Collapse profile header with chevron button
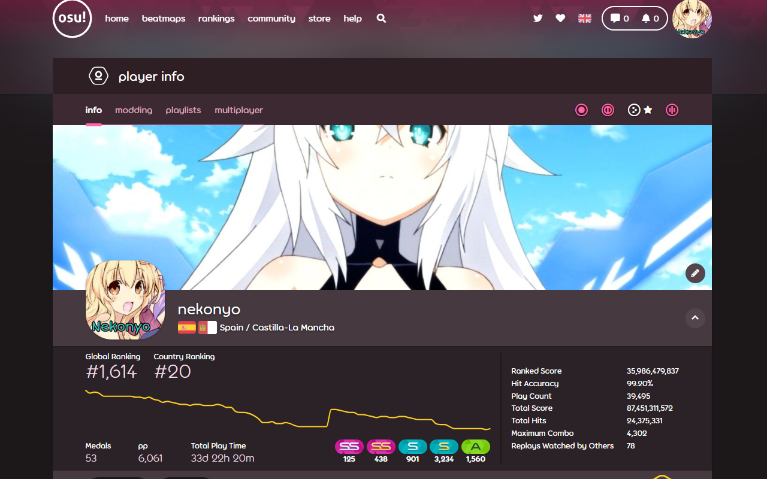The width and height of the screenshot is (767, 479). click(695, 318)
